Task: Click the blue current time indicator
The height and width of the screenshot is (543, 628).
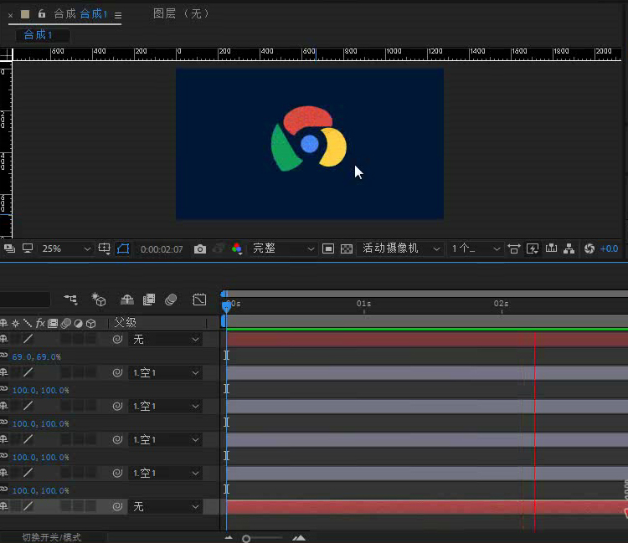Action: 226,306
